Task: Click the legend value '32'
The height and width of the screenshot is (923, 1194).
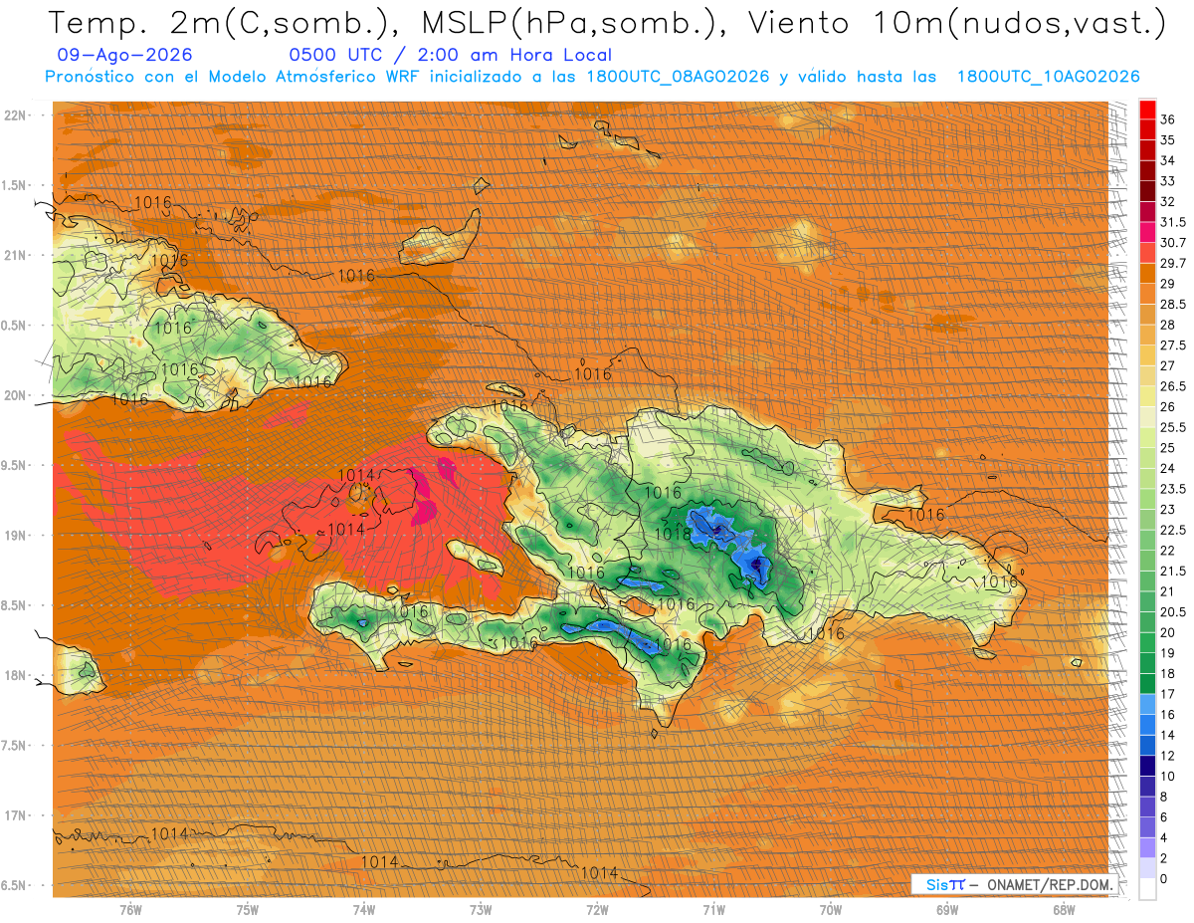Action: point(1168,201)
